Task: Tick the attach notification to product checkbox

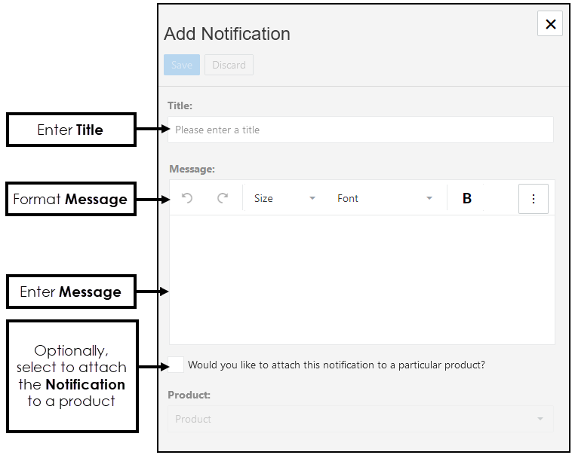Action: tap(176, 365)
